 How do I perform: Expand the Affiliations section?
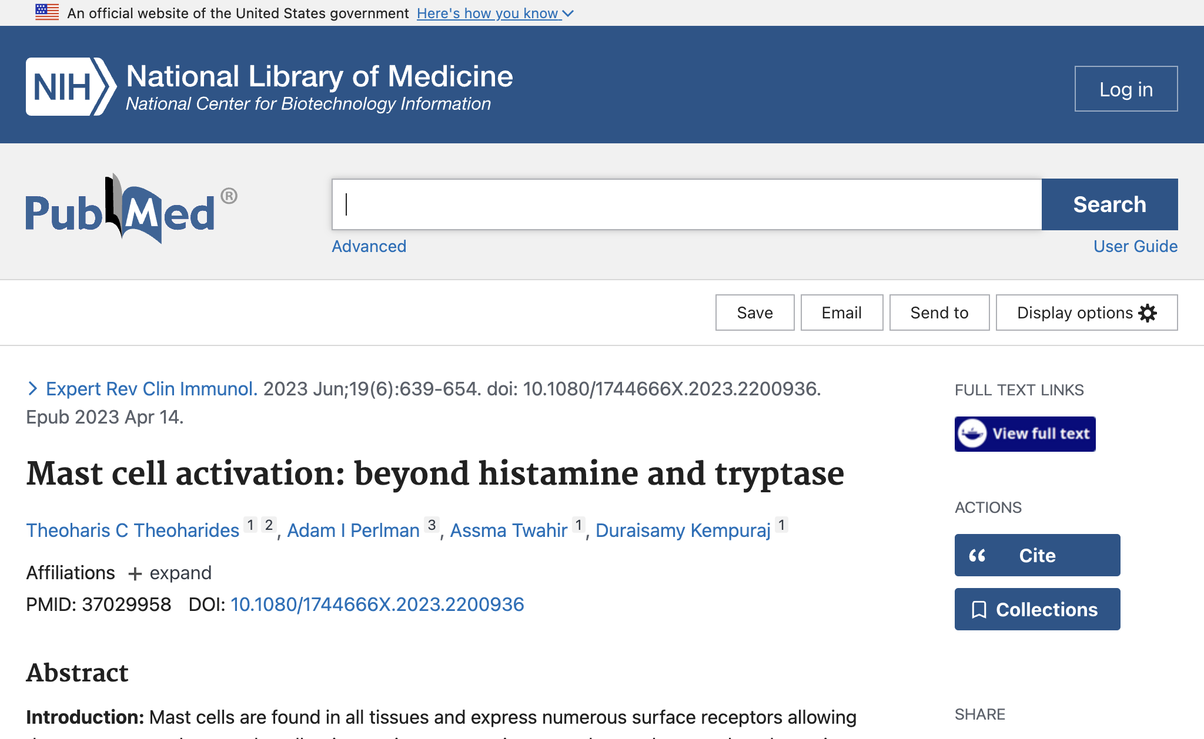(x=169, y=573)
